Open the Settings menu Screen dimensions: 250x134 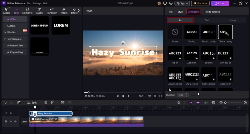[37, 3]
